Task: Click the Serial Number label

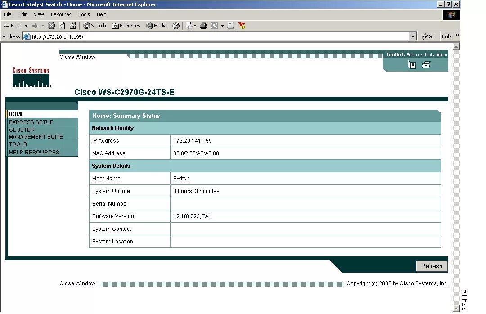Action: pyautogui.click(x=110, y=204)
